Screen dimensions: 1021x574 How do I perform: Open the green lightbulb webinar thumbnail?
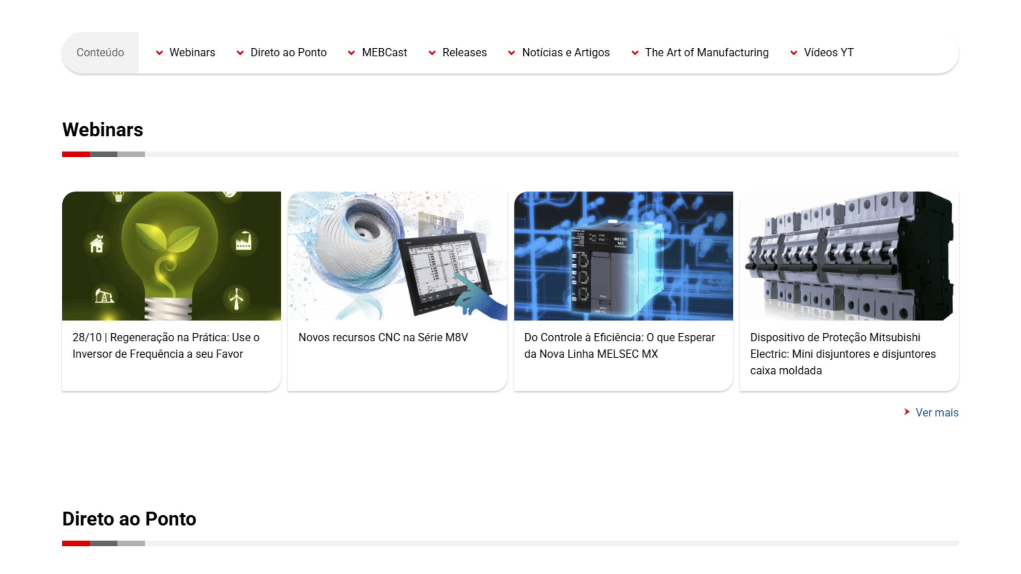(171, 256)
